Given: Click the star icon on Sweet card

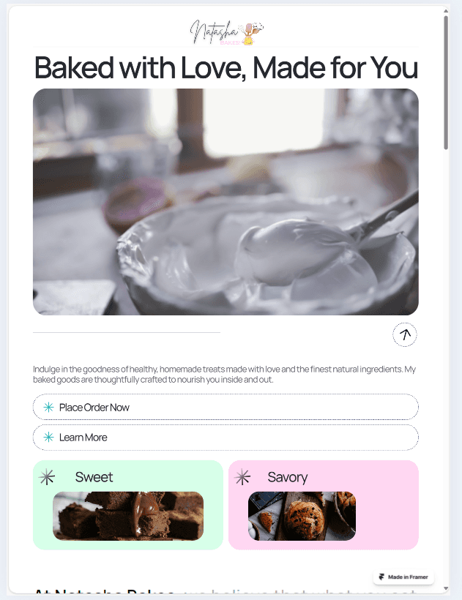Looking at the screenshot, I should point(47,477).
